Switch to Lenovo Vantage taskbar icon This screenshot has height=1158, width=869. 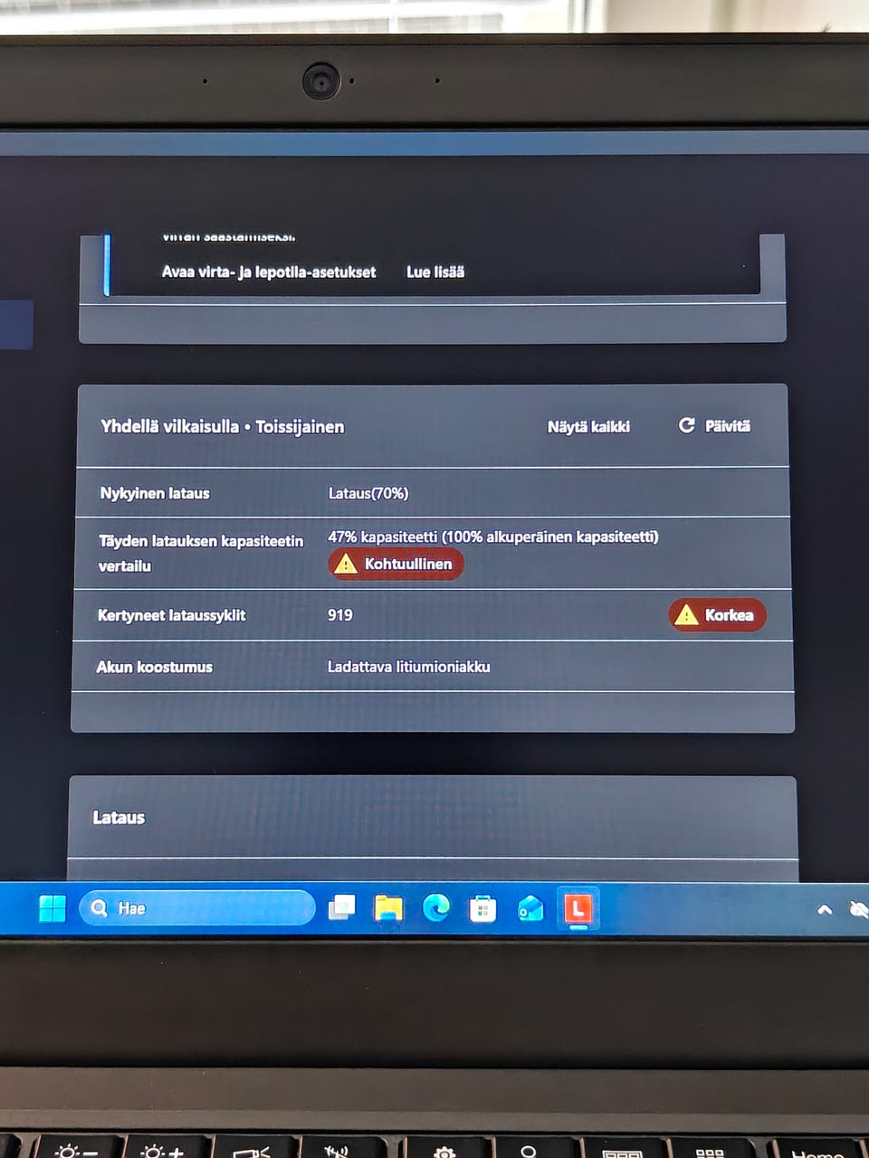tap(578, 908)
